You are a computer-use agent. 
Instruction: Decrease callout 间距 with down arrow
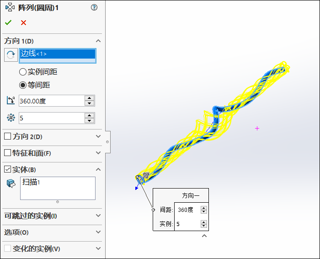(204, 211)
